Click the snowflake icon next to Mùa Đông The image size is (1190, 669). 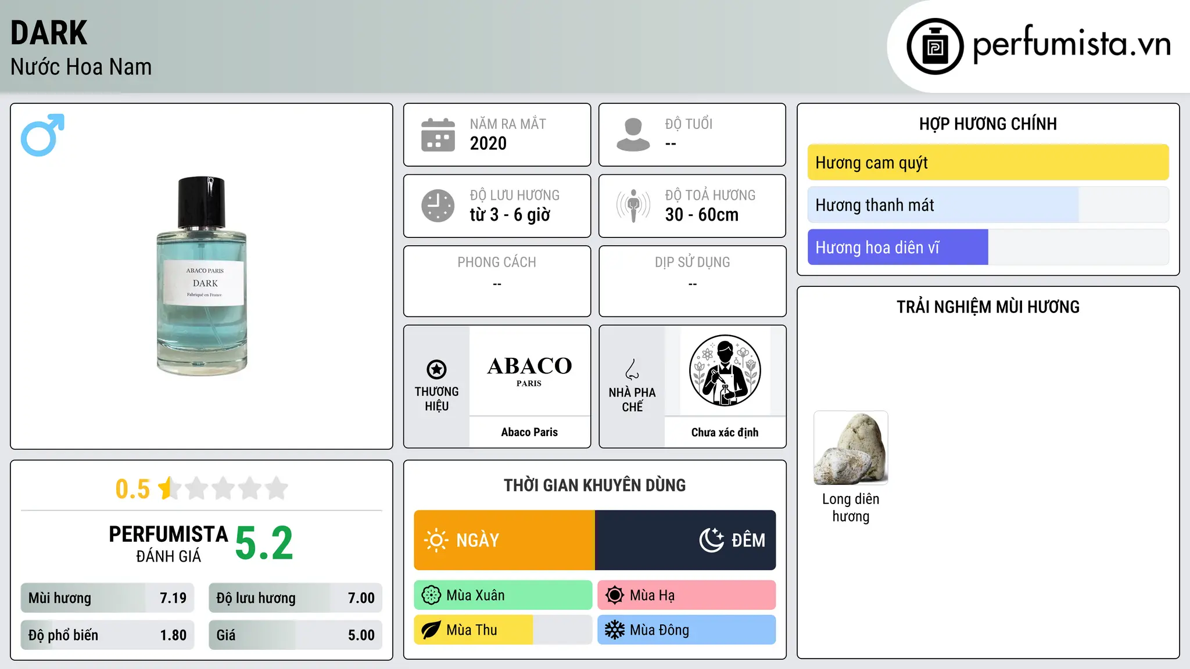615,630
